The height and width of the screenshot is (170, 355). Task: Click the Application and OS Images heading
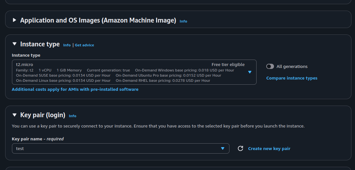[x=98, y=20]
